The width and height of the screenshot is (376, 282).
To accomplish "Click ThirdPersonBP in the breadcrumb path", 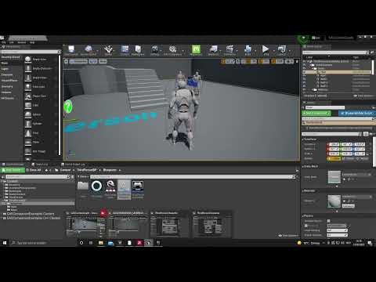I will click(87, 170).
